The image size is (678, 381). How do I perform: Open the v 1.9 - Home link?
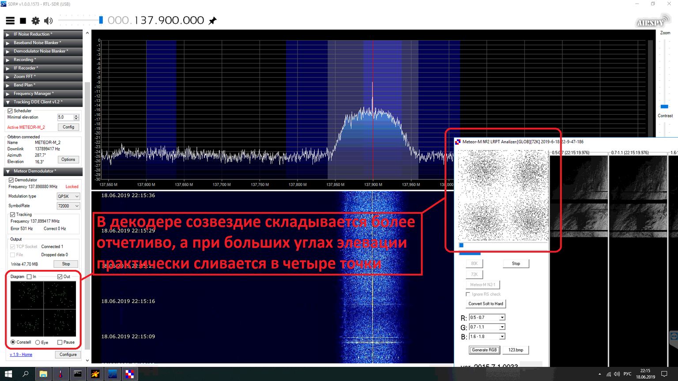[x=21, y=355]
